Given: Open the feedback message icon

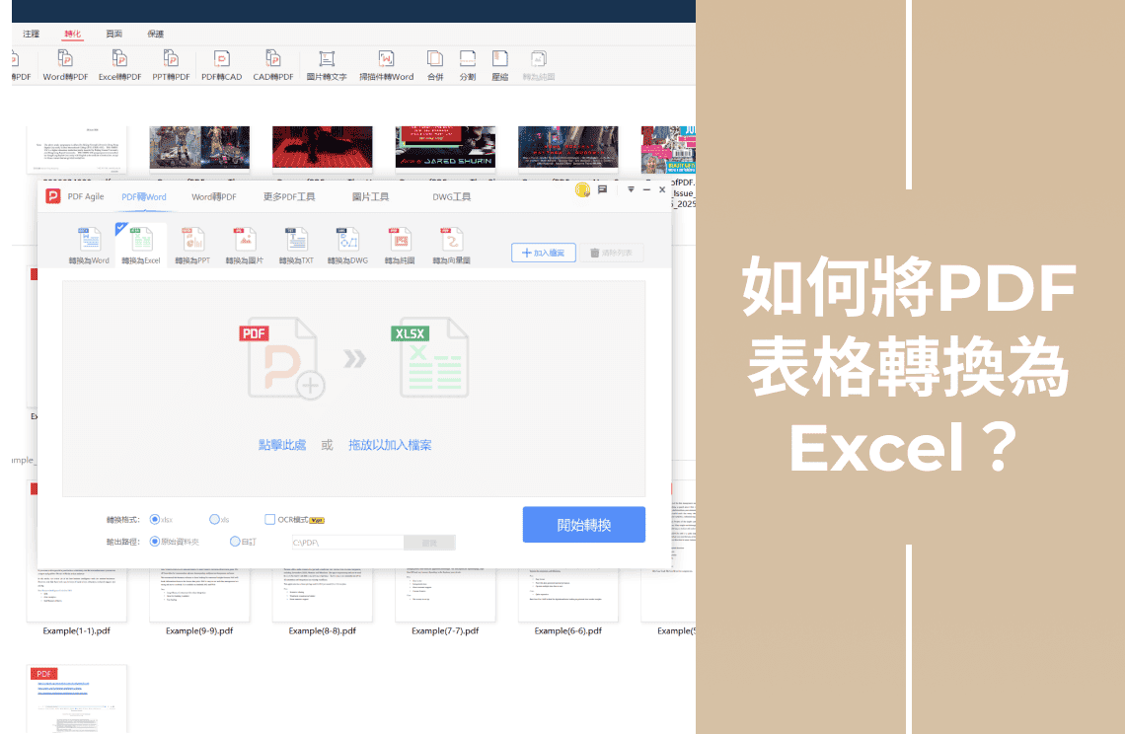Looking at the screenshot, I should click(x=603, y=189).
